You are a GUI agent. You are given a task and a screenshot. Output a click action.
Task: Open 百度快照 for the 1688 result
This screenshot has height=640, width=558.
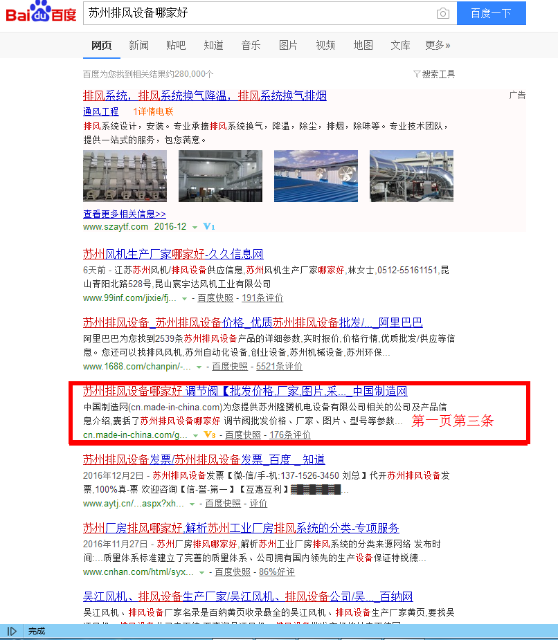tap(230, 367)
